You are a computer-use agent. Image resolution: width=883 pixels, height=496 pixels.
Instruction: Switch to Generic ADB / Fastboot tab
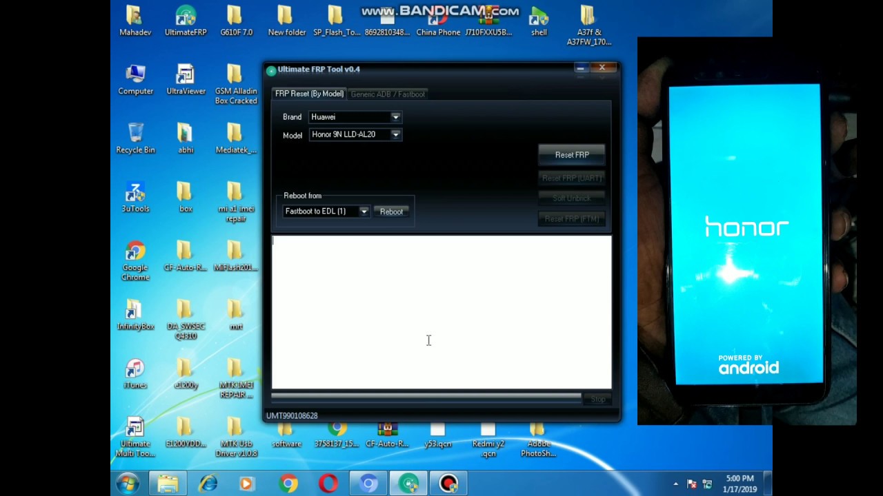(388, 94)
